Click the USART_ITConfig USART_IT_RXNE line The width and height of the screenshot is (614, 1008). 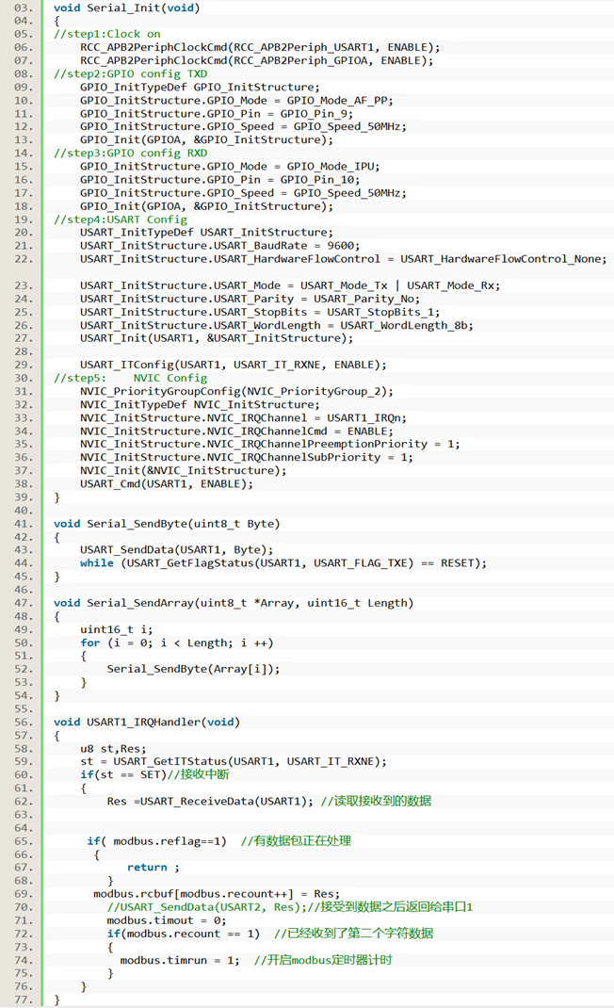[x=233, y=366]
